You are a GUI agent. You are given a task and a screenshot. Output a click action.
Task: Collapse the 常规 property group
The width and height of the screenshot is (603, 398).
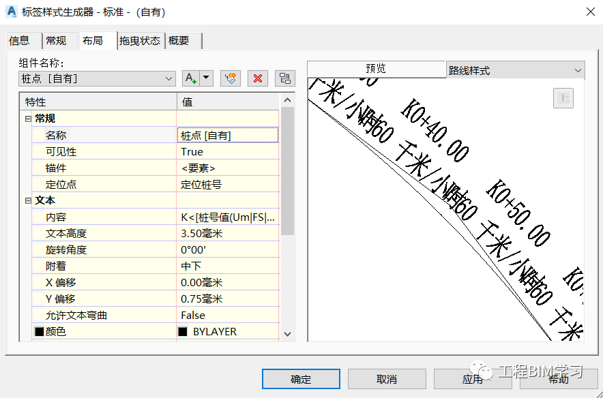[28, 119]
